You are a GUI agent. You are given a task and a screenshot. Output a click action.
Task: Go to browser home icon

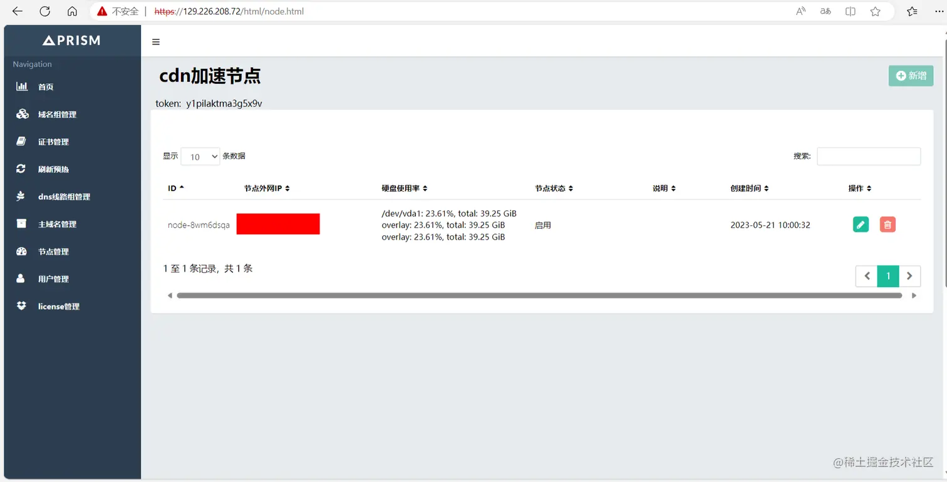[72, 11]
